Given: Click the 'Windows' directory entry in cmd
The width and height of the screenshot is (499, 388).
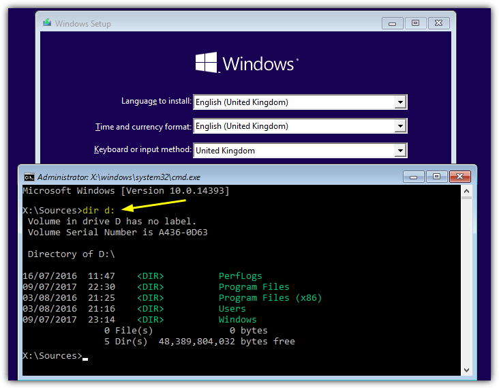Looking at the screenshot, I should click(237, 319).
